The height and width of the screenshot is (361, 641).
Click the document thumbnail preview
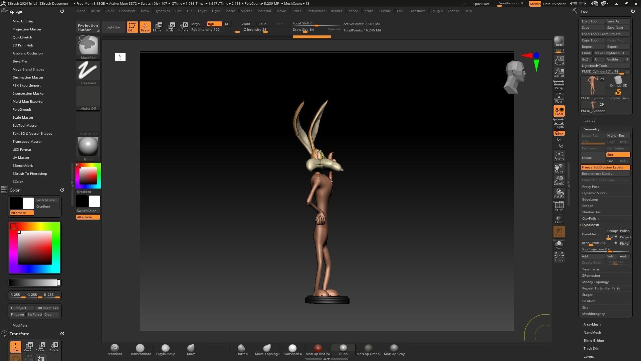coord(120,57)
